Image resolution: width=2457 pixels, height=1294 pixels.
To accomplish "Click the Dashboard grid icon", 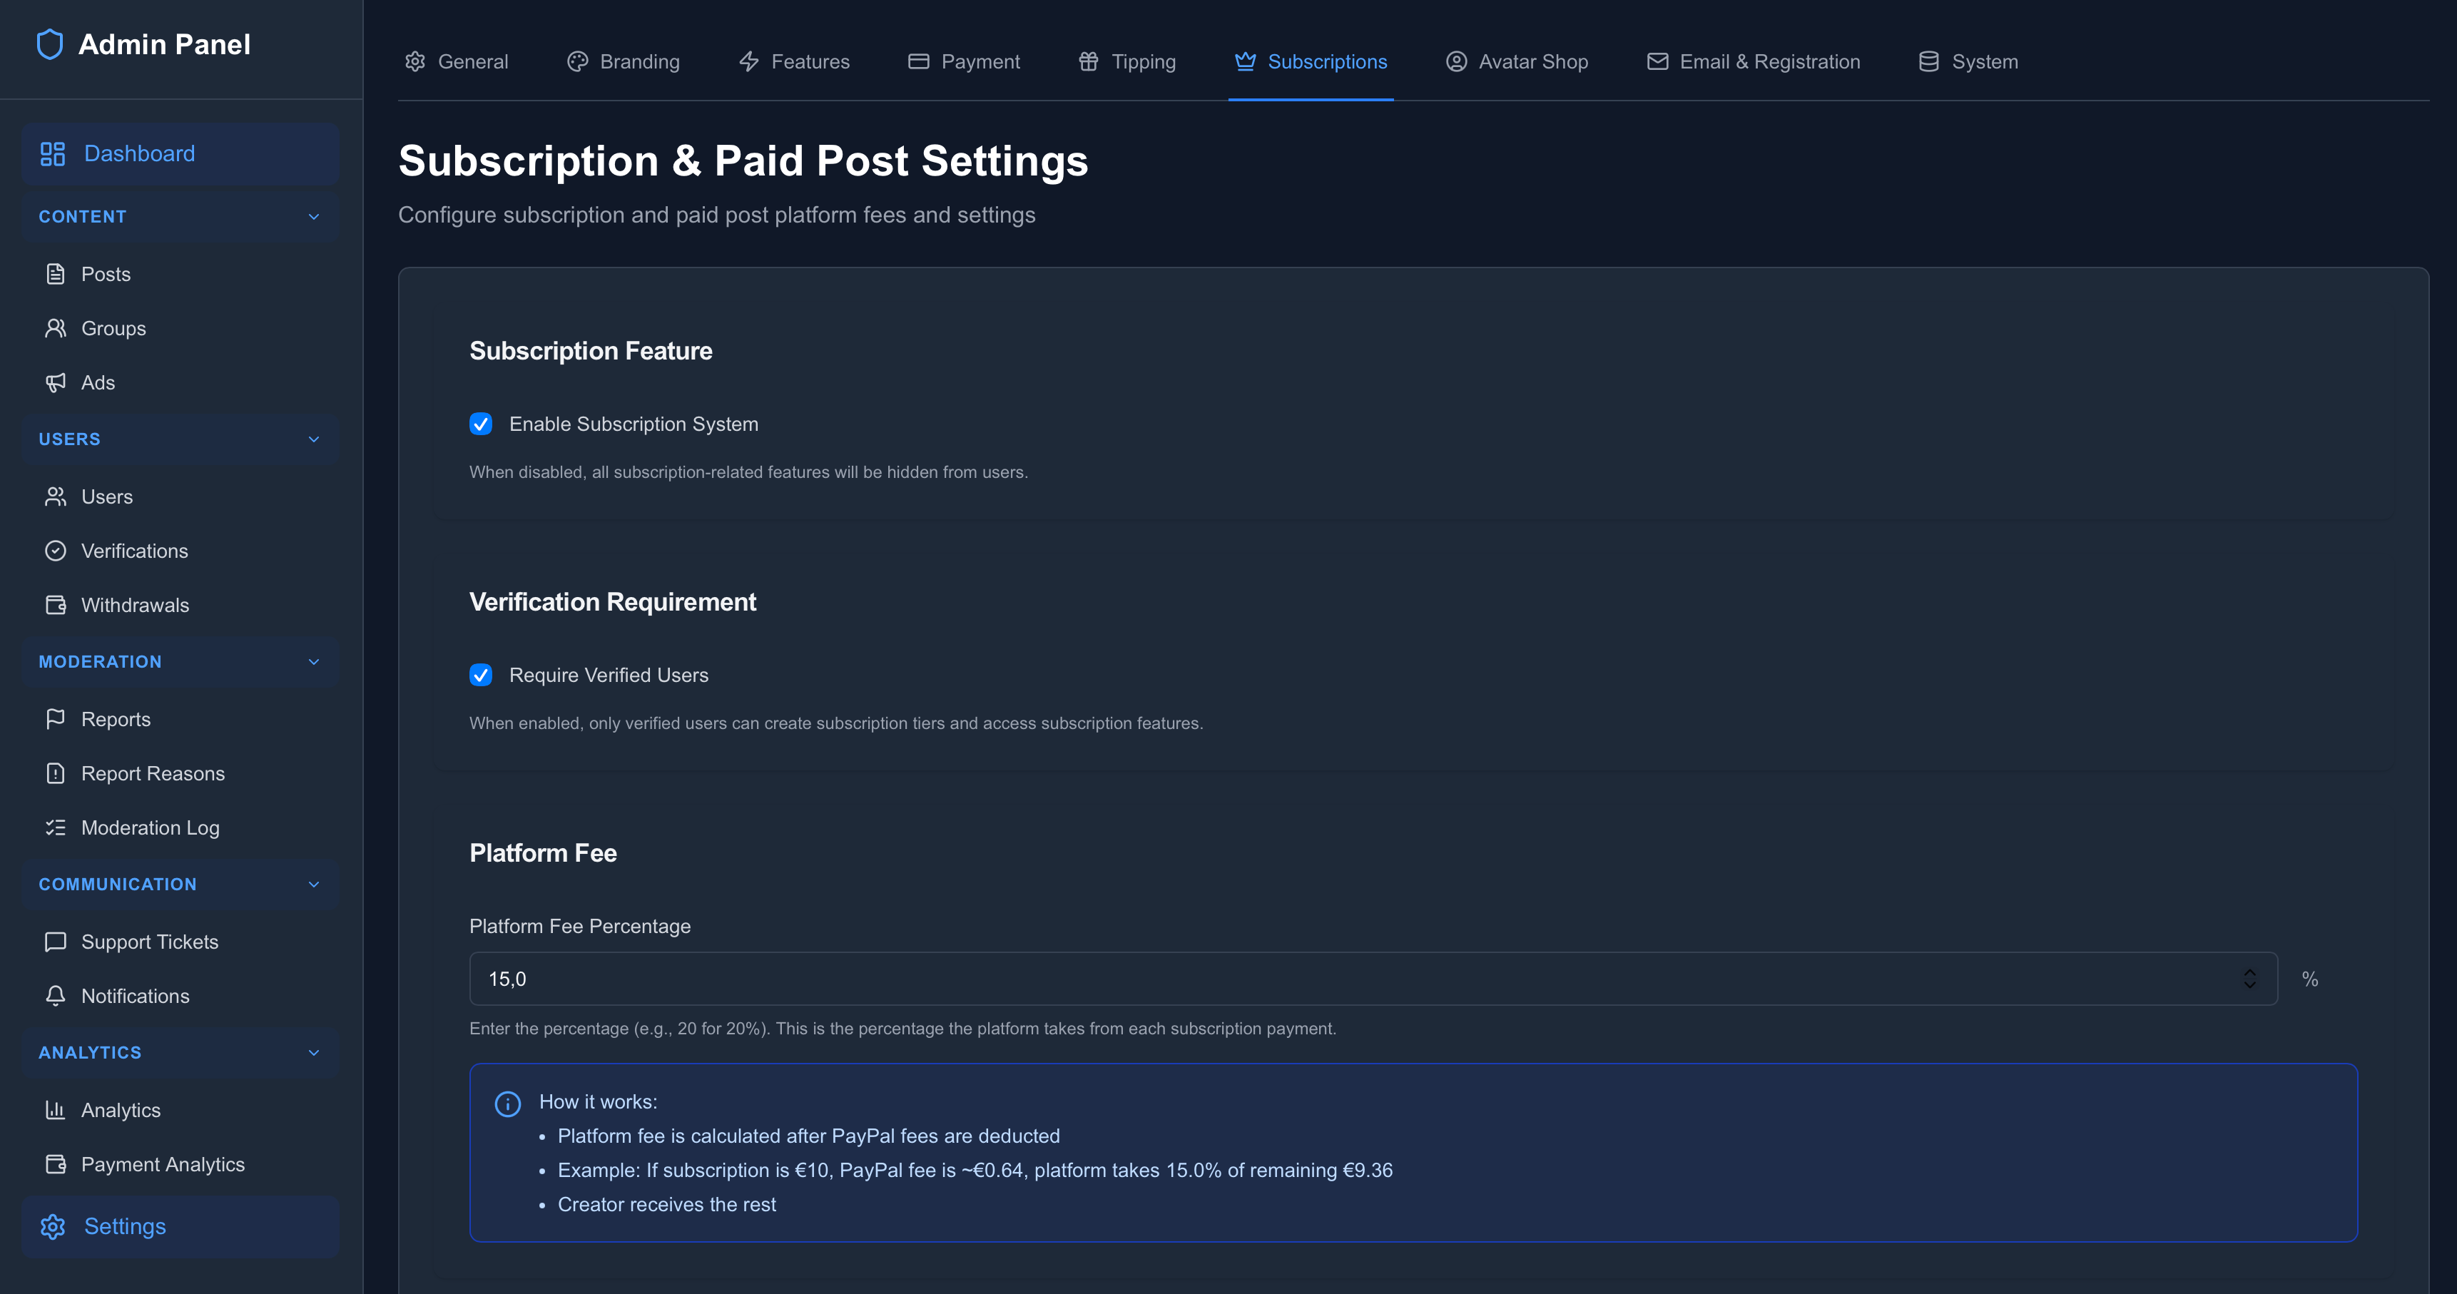I will click(53, 153).
